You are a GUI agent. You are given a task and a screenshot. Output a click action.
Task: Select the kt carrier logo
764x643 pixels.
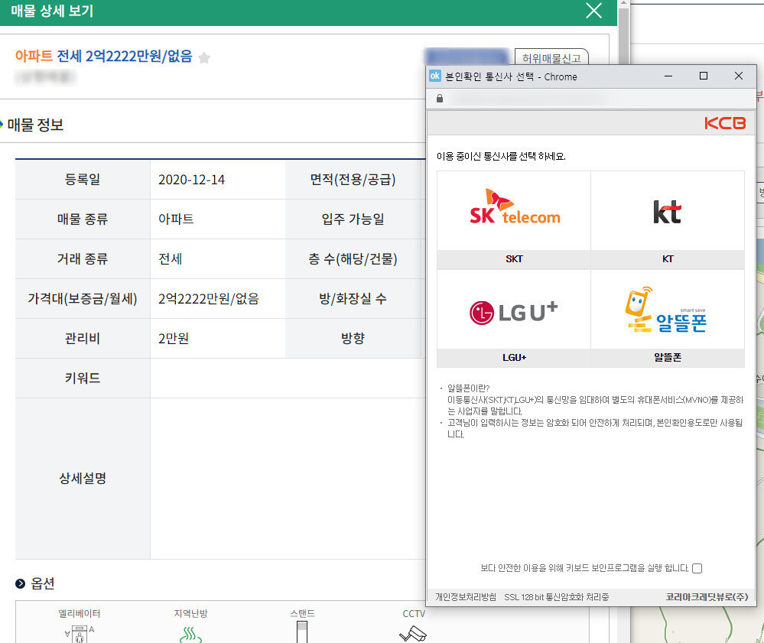[668, 211]
